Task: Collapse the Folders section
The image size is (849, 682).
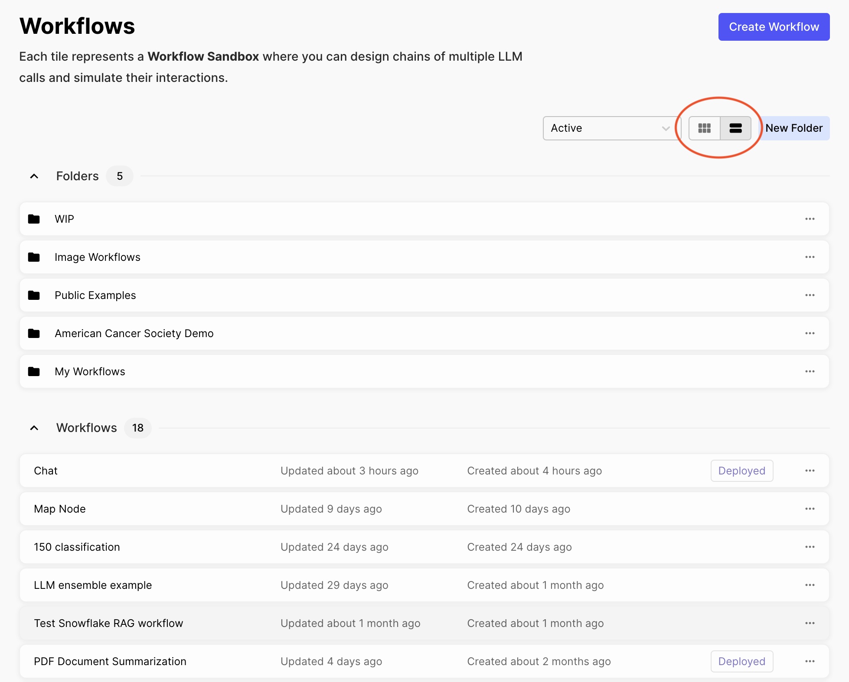Action: tap(33, 175)
